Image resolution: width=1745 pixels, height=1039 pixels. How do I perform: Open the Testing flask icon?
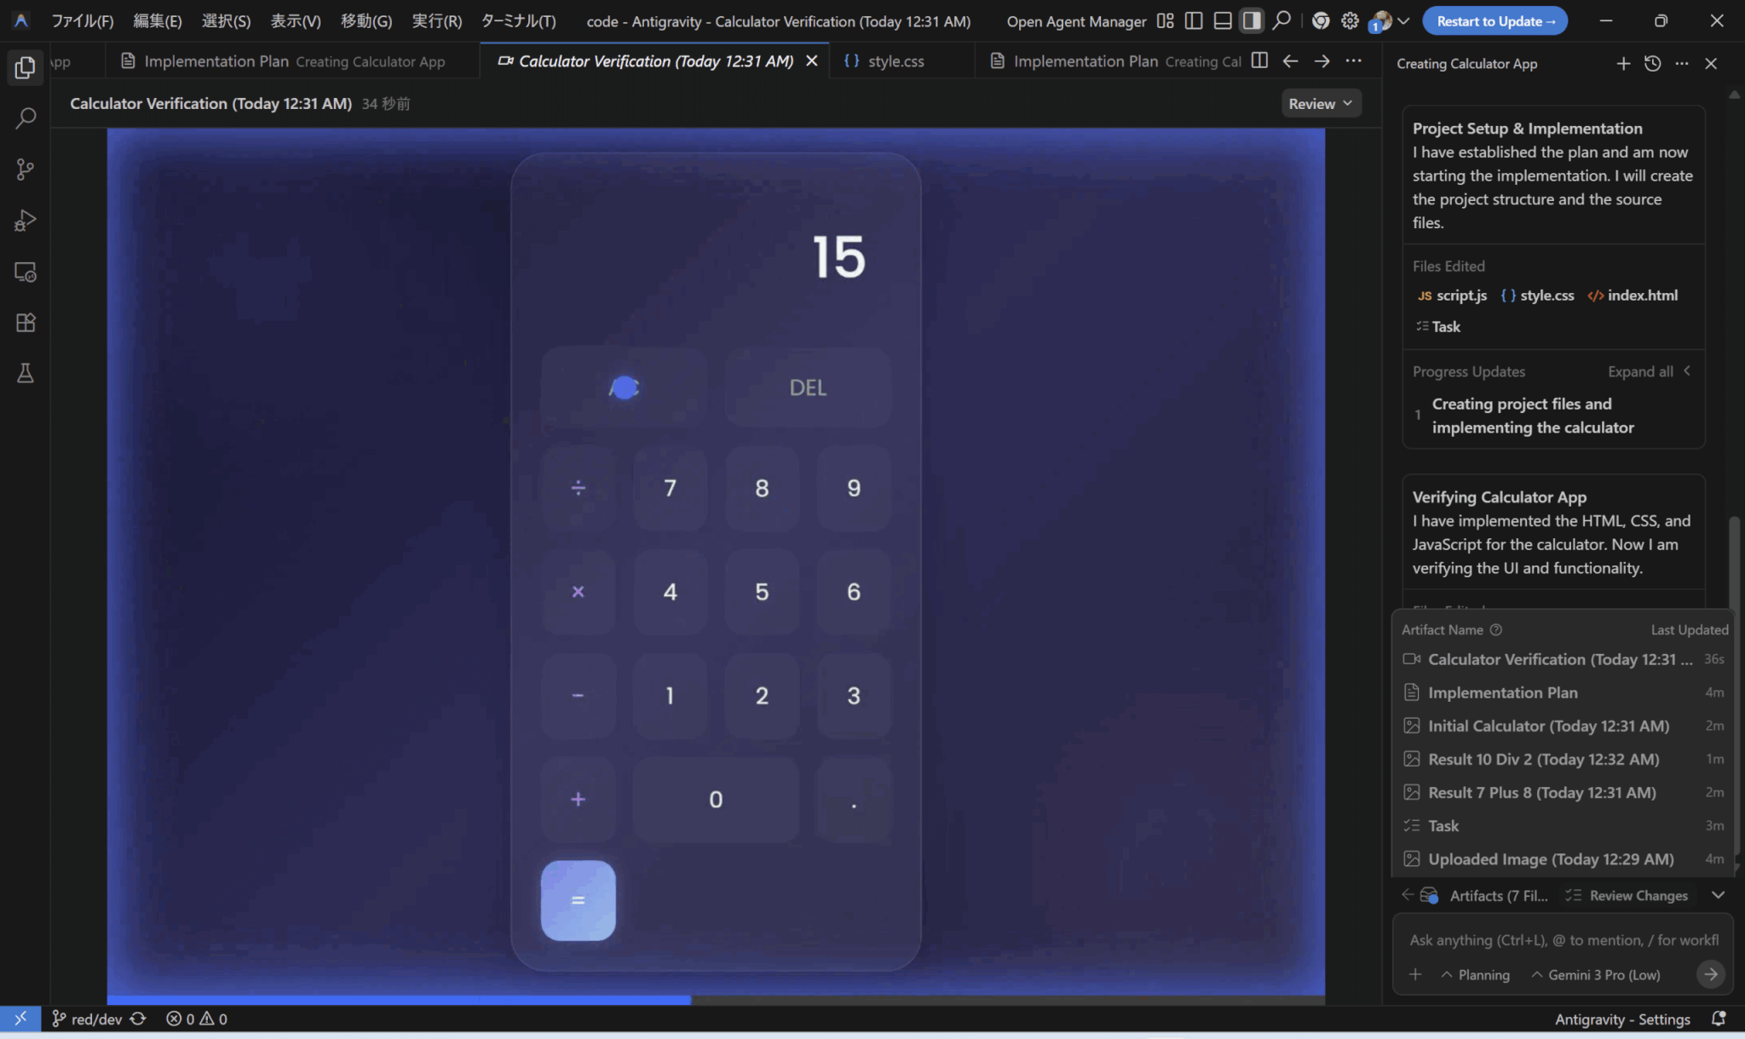pos(25,373)
